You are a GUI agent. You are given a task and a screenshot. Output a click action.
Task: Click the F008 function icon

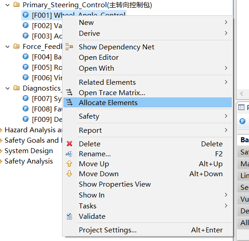point(25,109)
